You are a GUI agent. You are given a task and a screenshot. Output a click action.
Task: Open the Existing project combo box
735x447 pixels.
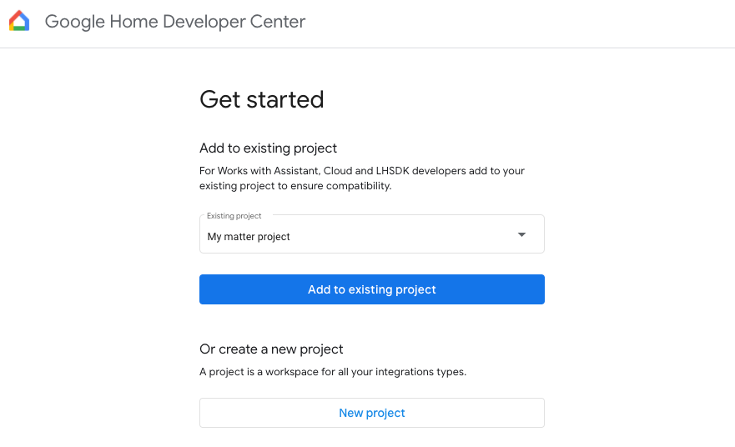pyautogui.click(x=371, y=234)
